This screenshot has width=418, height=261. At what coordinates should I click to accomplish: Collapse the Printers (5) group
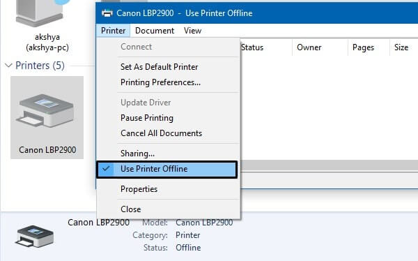[8, 66]
